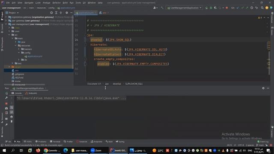Image resolution: width=274 pixels, height=154 pixels.
Task: Click red stop button in Run panel
Action: tap(6, 104)
